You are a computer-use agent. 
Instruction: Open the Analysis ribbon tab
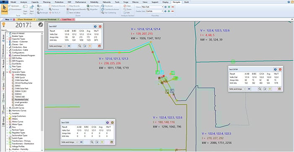[24, 2]
